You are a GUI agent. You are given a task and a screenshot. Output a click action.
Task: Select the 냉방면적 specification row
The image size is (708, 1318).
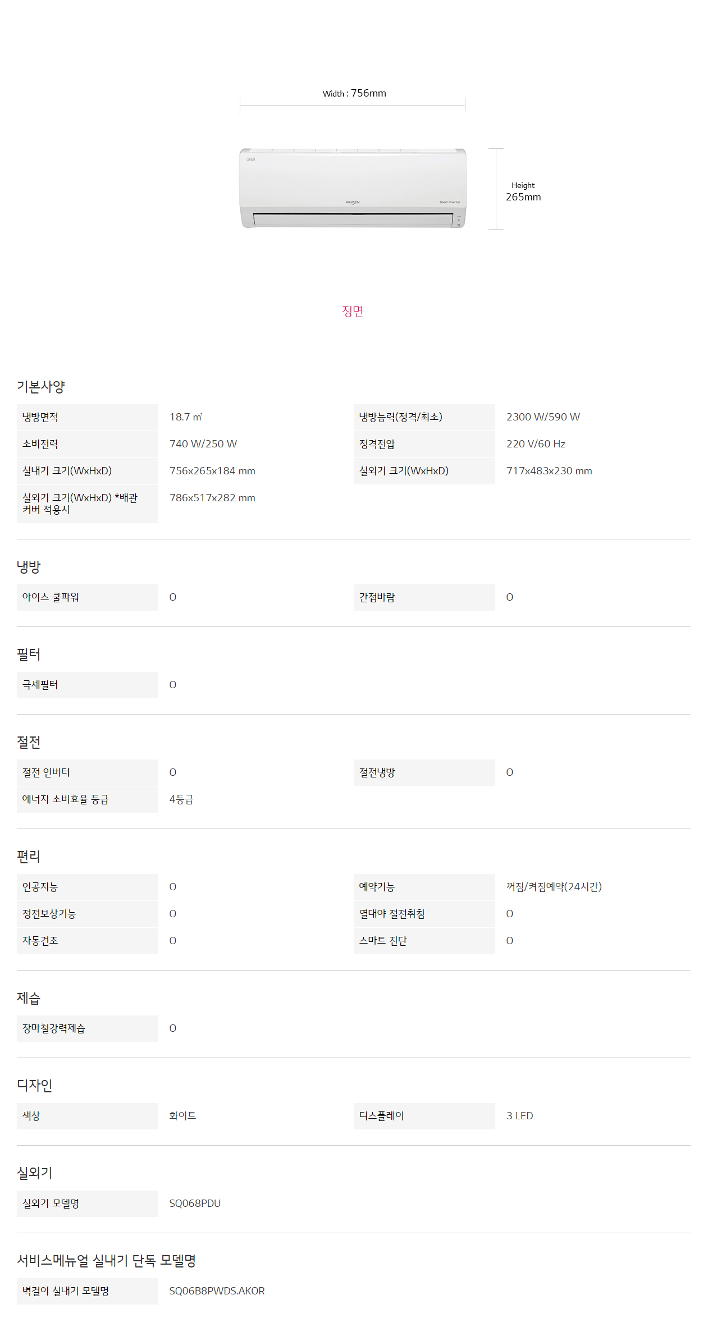tap(185, 417)
